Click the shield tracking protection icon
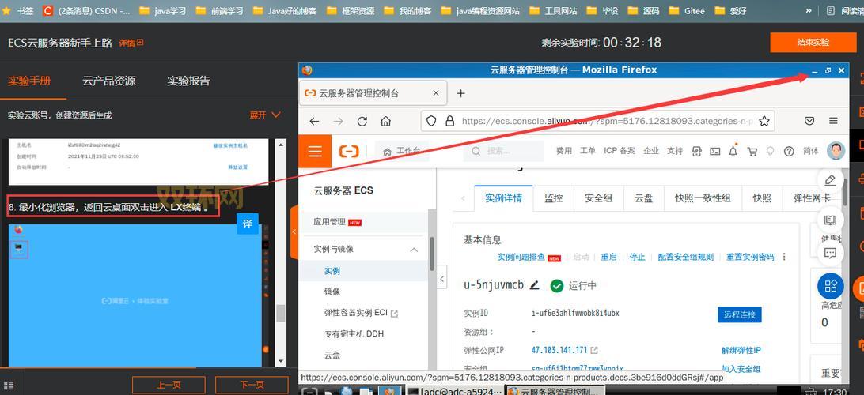The height and width of the screenshot is (395, 864). [x=431, y=121]
